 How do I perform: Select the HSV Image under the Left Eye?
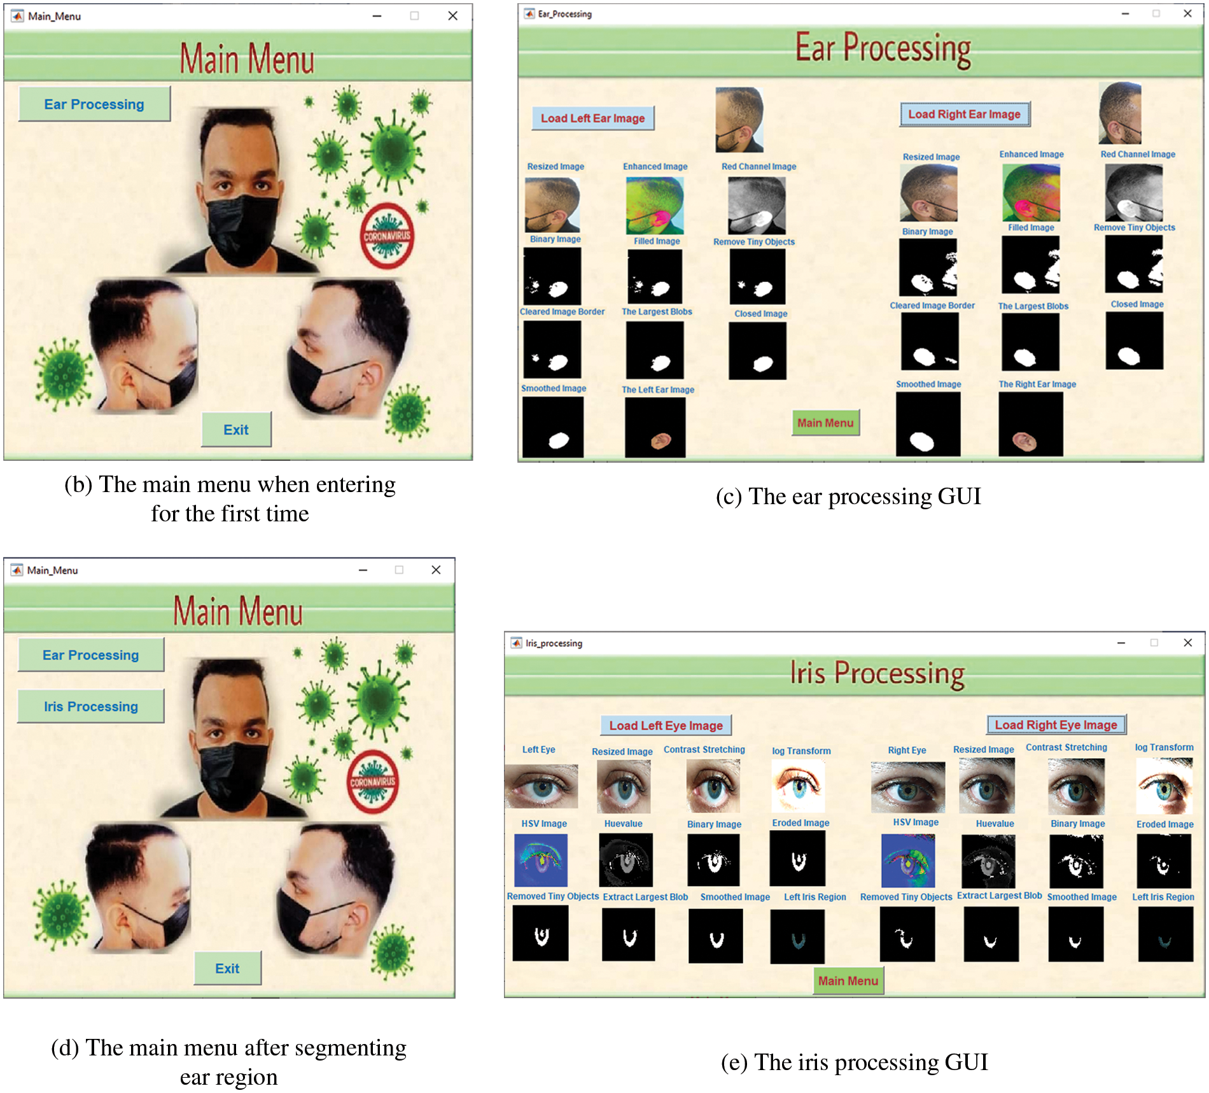pyautogui.click(x=541, y=861)
